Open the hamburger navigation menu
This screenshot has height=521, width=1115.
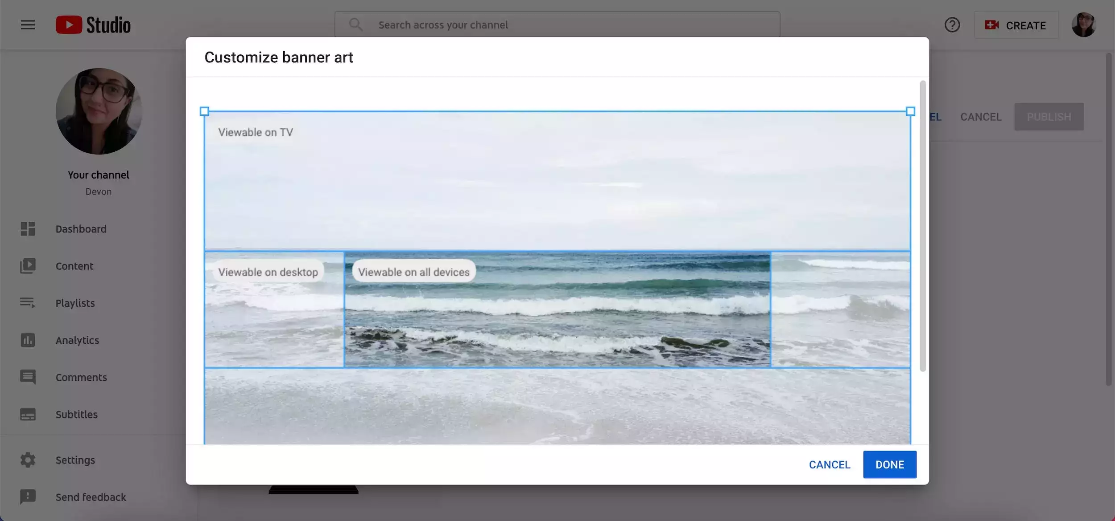[x=28, y=25]
